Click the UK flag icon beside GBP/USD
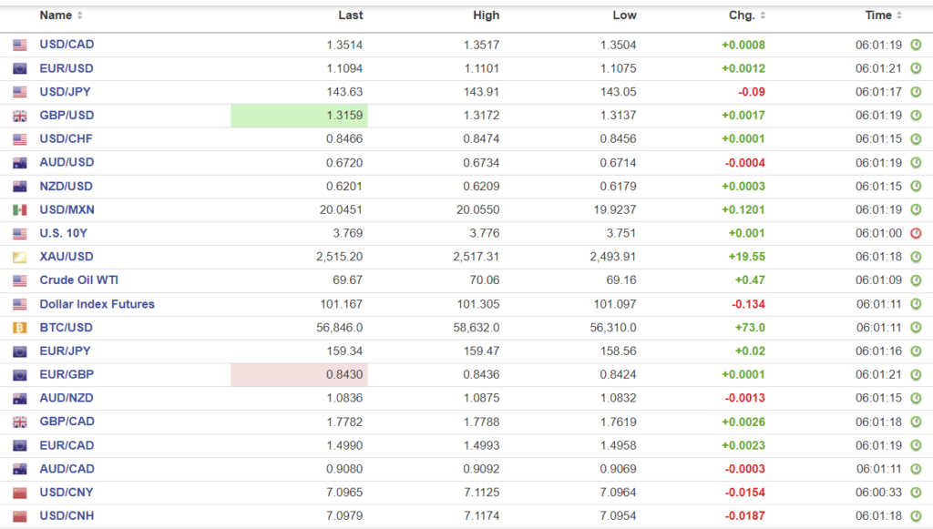This screenshot has height=529, width=933. 19,116
